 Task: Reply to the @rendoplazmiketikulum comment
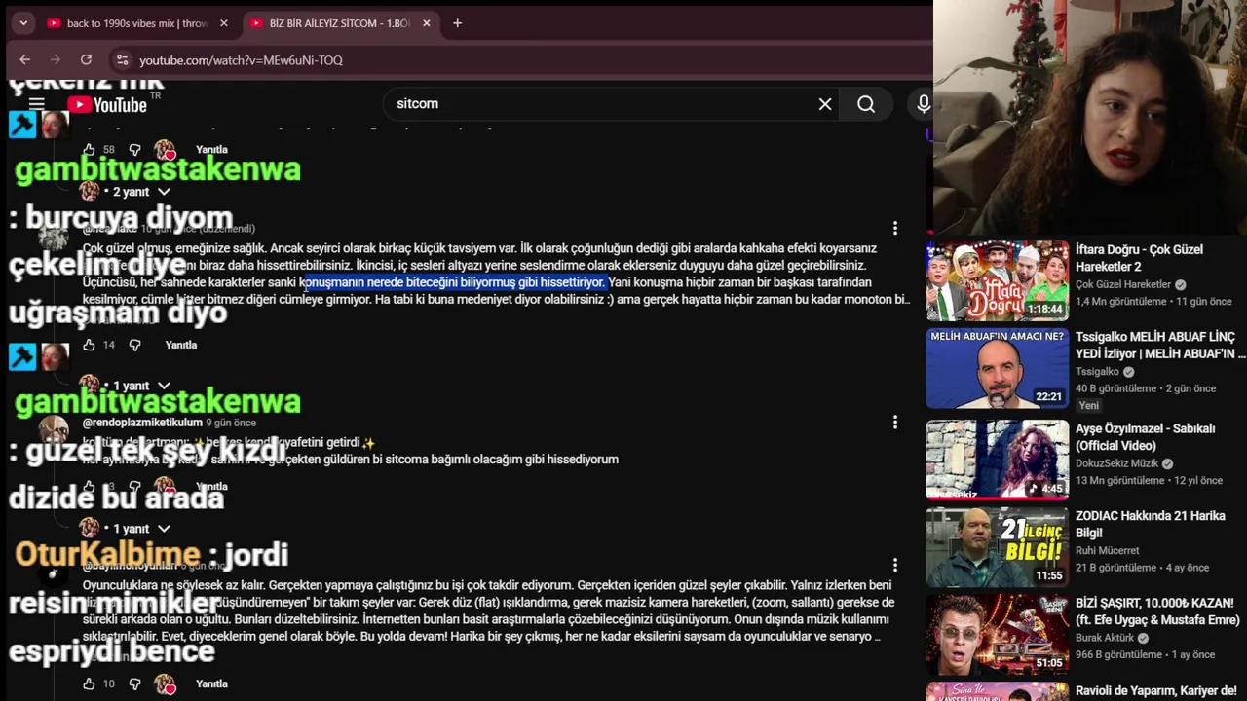(x=211, y=486)
